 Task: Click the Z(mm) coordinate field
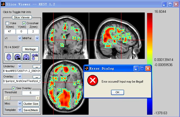tap(33, 32)
